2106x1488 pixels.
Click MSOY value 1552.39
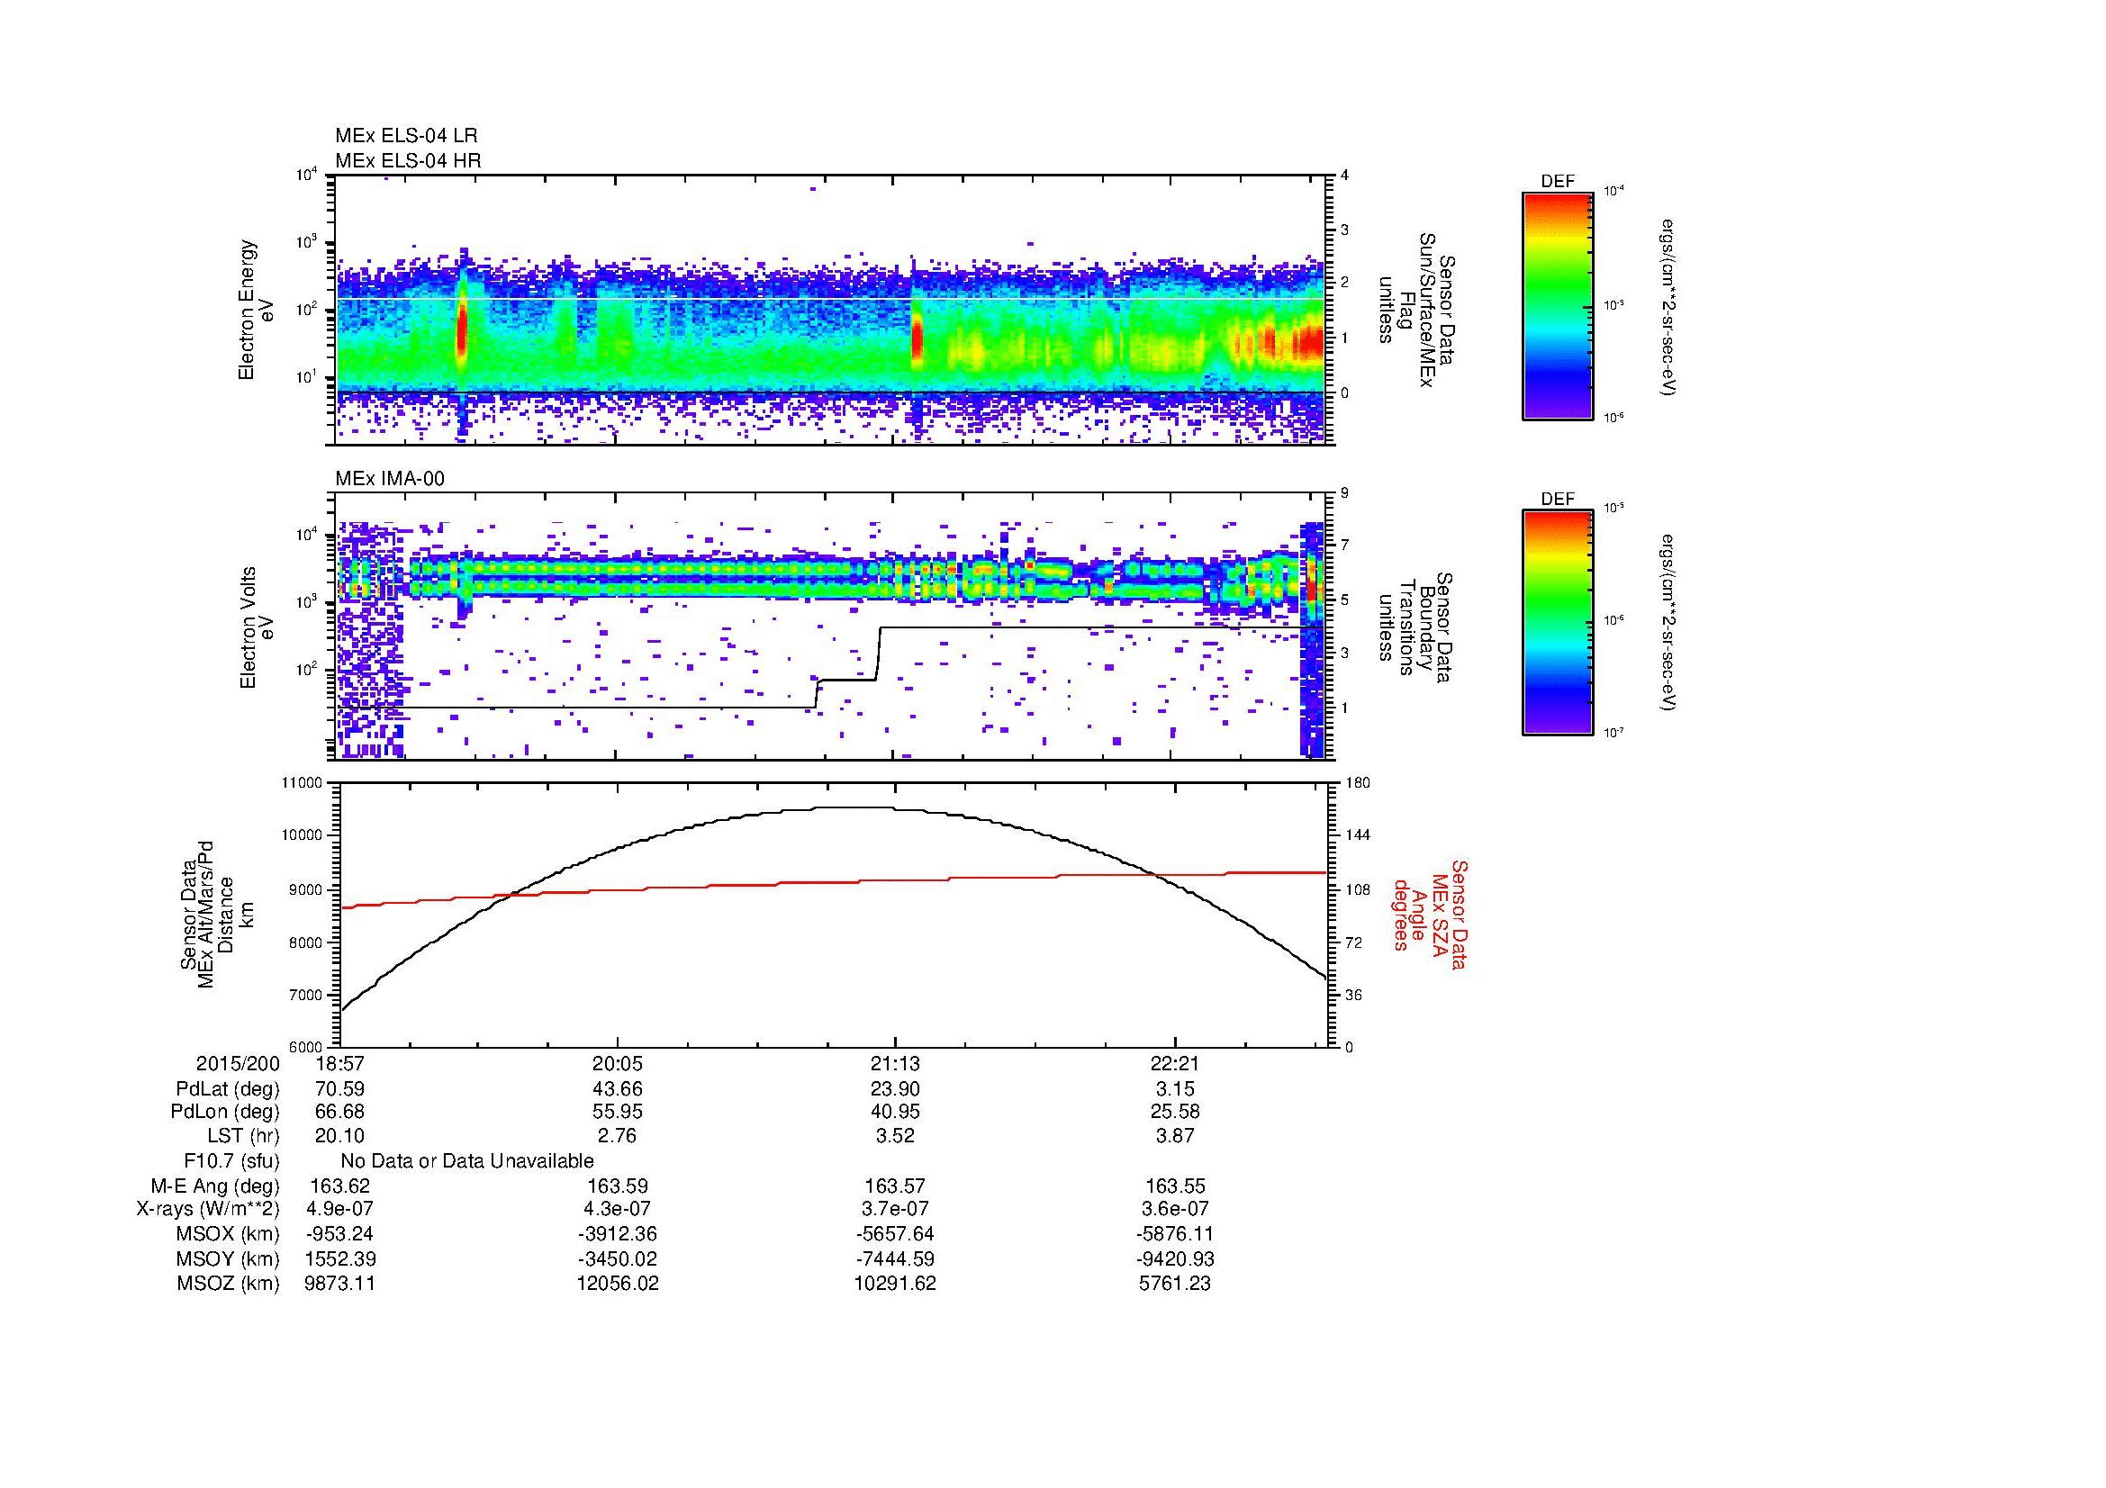340,1258
